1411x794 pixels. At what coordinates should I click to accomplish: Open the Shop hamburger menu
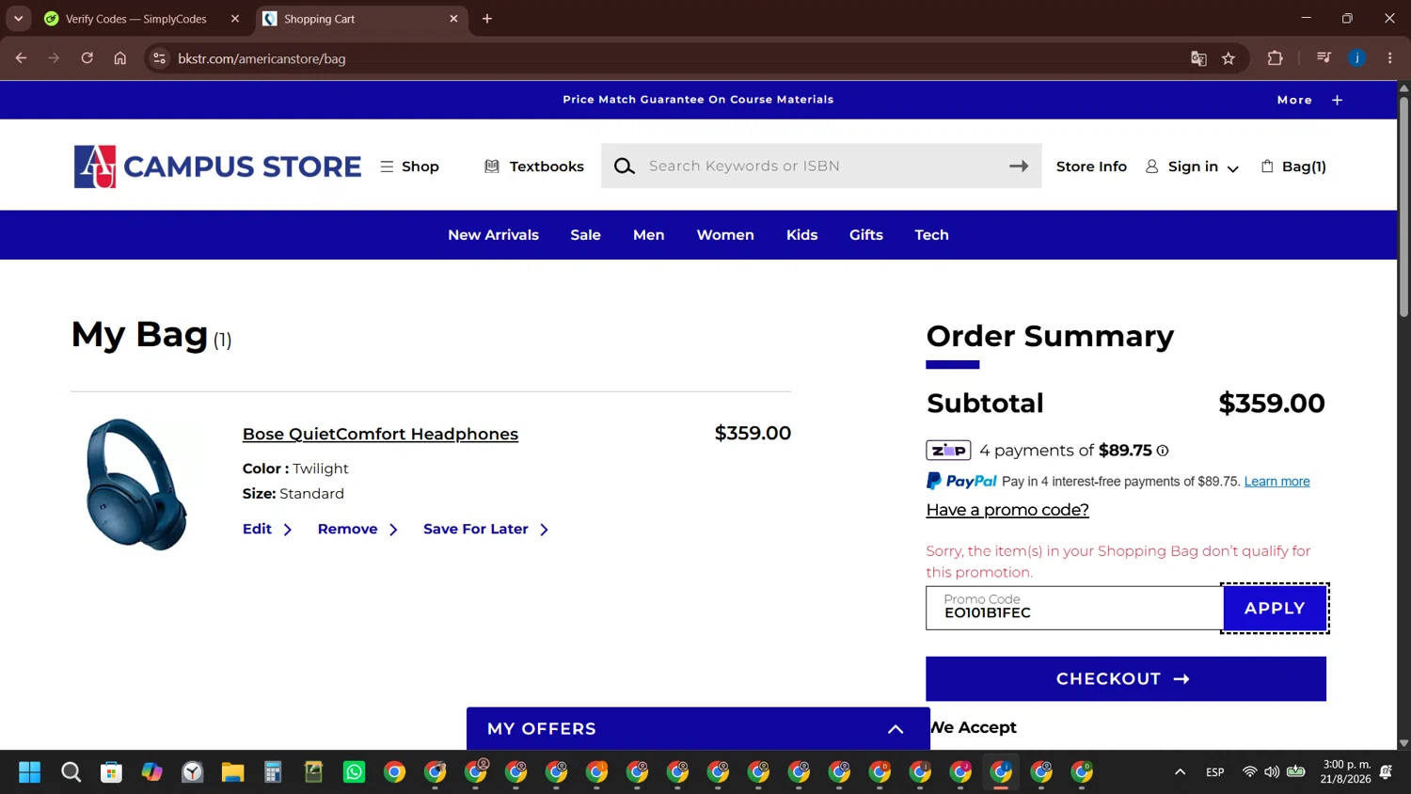tap(409, 167)
